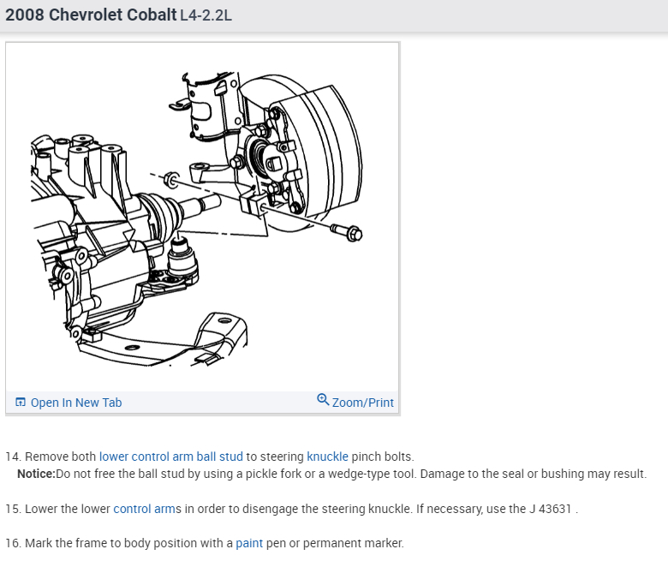Open the Zoom/Print view link
668x573 pixels.
pyautogui.click(x=362, y=403)
